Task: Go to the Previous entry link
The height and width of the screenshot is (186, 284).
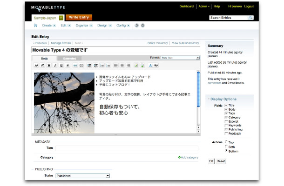Action: [x=40, y=43]
